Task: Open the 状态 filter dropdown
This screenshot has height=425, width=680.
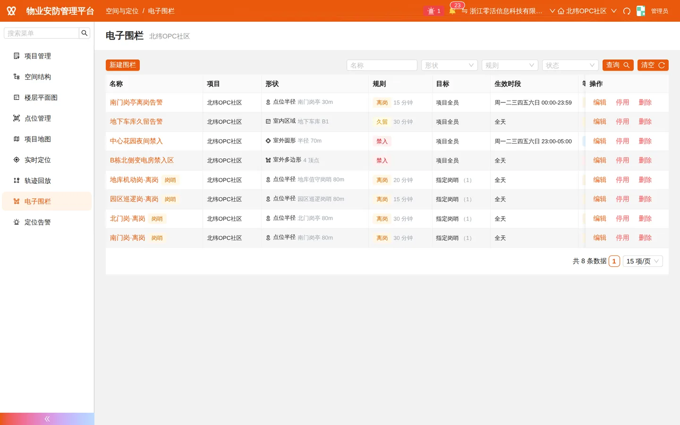Action: [x=570, y=65]
